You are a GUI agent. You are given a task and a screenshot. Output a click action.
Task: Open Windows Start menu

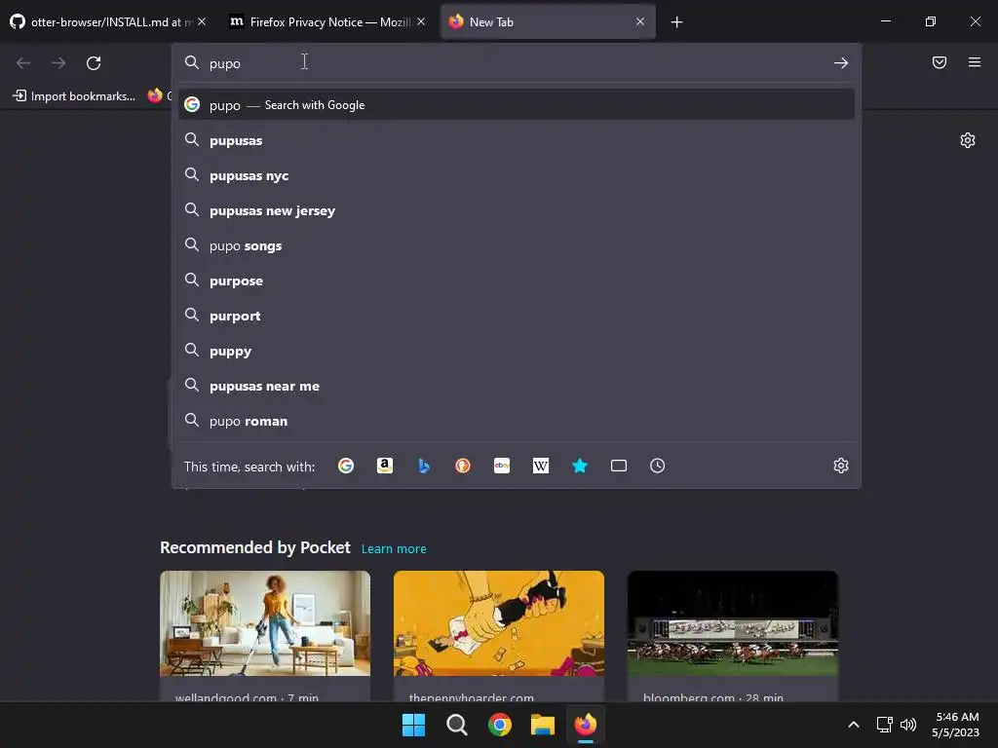point(413,725)
